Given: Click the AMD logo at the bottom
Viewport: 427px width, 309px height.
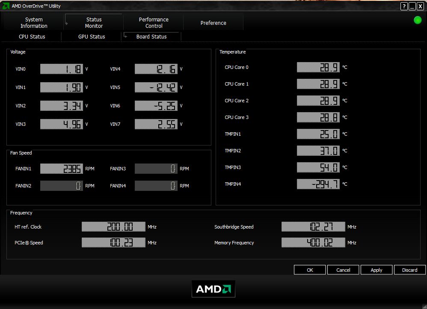Looking at the screenshot, I should pyautogui.click(x=213, y=289).
